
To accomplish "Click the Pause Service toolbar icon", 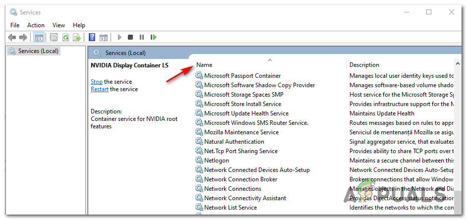I will [142, 37].
